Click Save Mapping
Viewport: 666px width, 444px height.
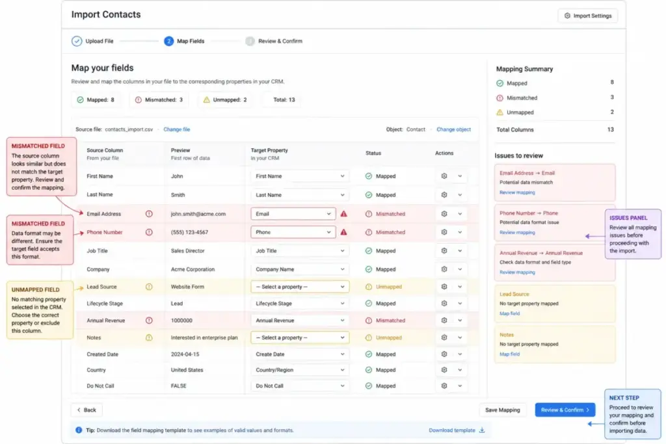503,410
